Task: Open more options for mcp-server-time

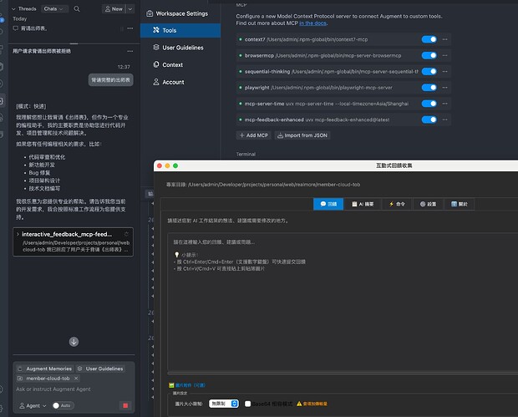Action: (445, 104)
